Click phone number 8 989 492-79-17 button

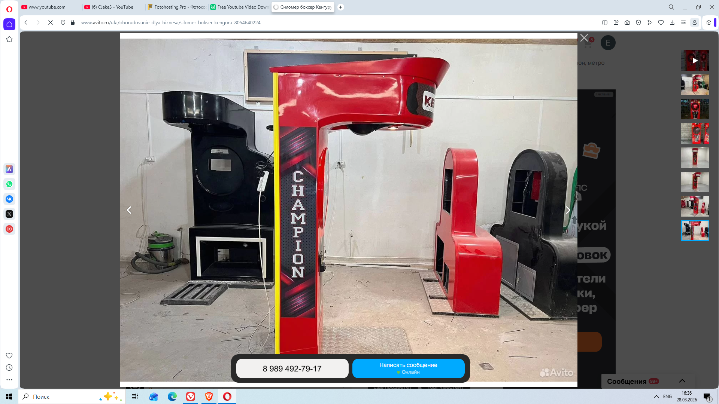tap(292, 368)
